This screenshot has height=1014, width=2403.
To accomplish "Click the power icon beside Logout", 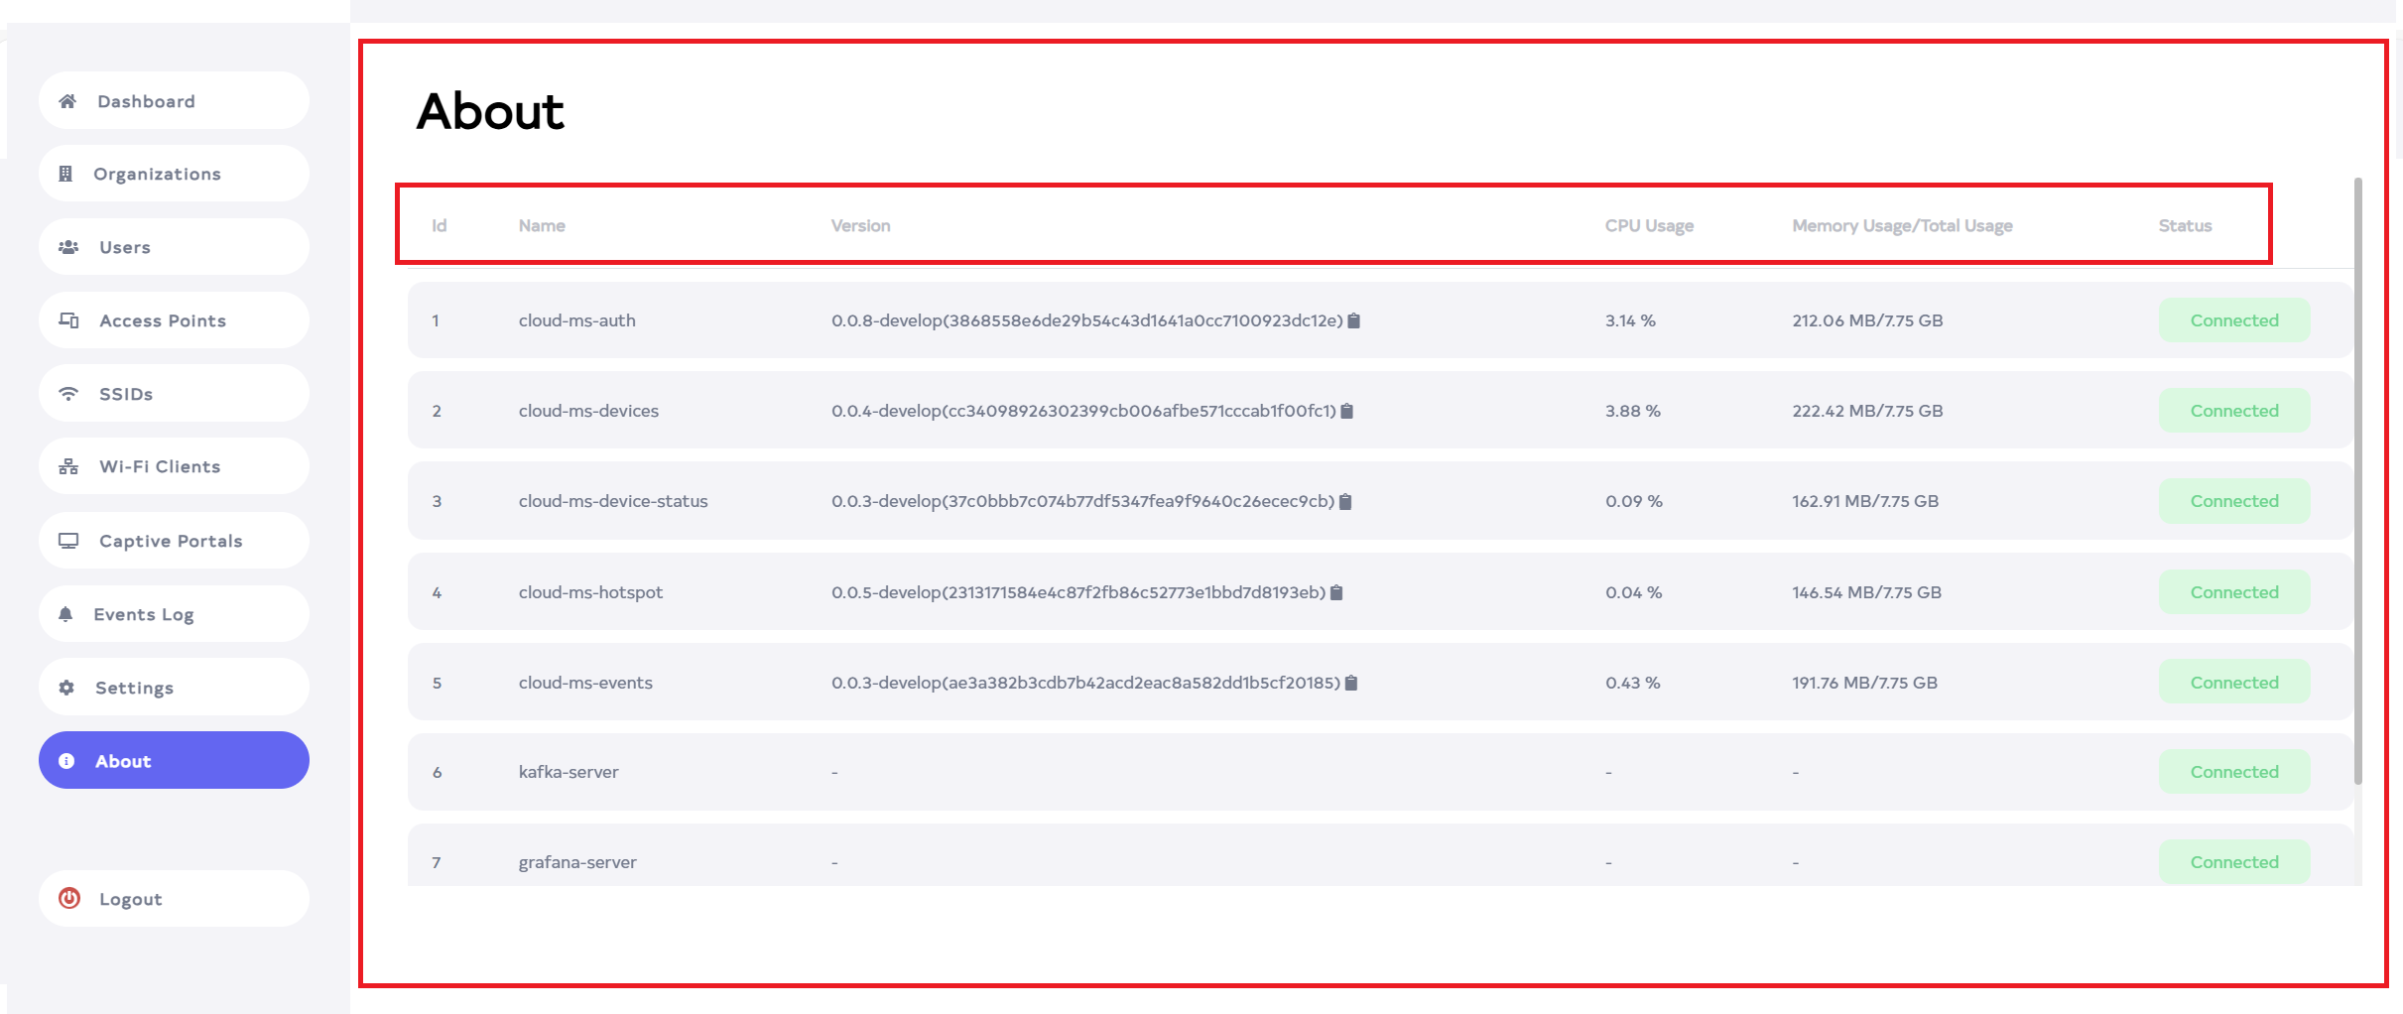I will click(x=69, y=898).
